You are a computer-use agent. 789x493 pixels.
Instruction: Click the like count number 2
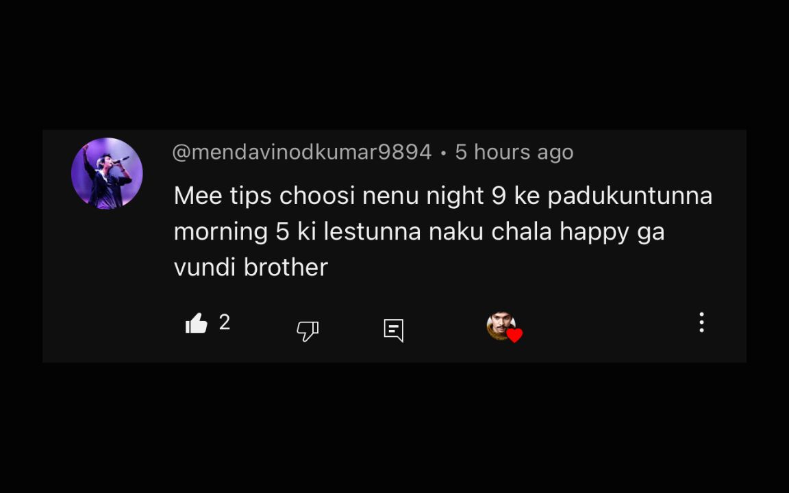pos(225,322)
